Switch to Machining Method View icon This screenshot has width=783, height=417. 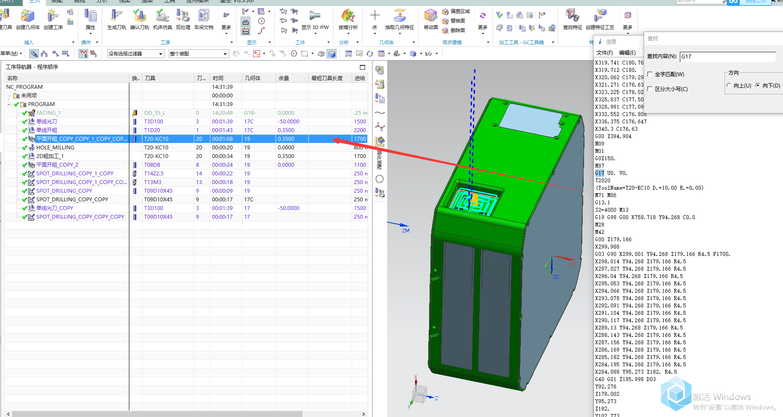click(x=66, y=54)
